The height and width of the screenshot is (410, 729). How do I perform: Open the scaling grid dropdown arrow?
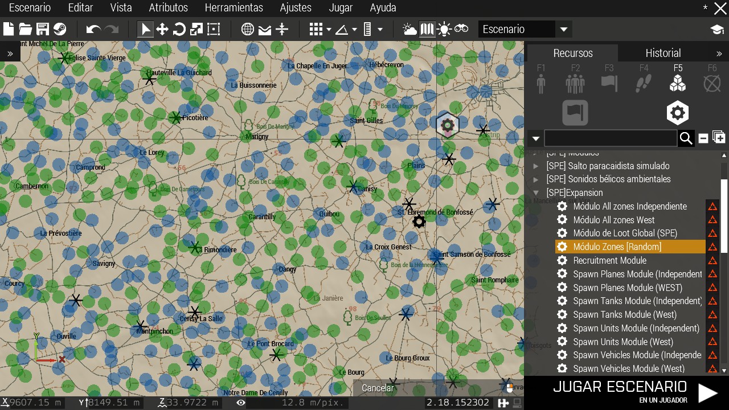pyautogui.click(x=380, y=30)
